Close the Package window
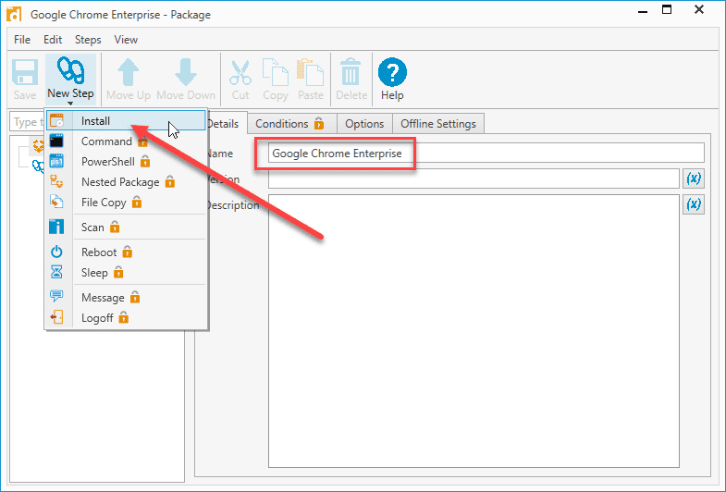 click(x=699, y=9)
